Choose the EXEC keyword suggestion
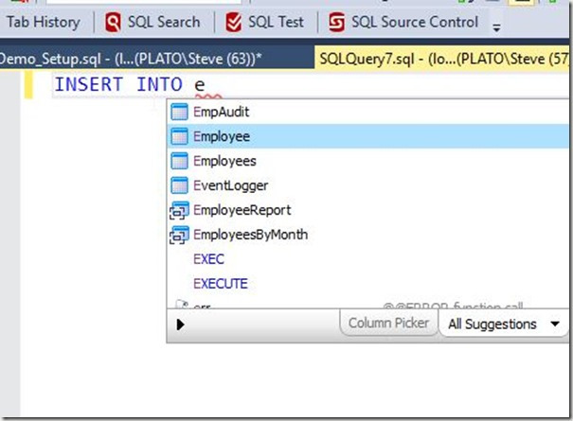 pos(368,259)
